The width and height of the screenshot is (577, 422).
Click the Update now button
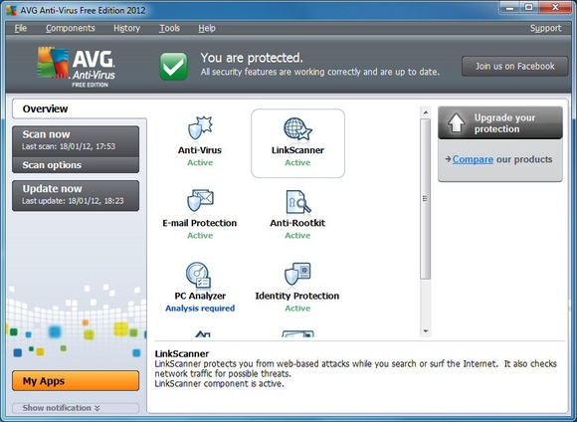76,195
